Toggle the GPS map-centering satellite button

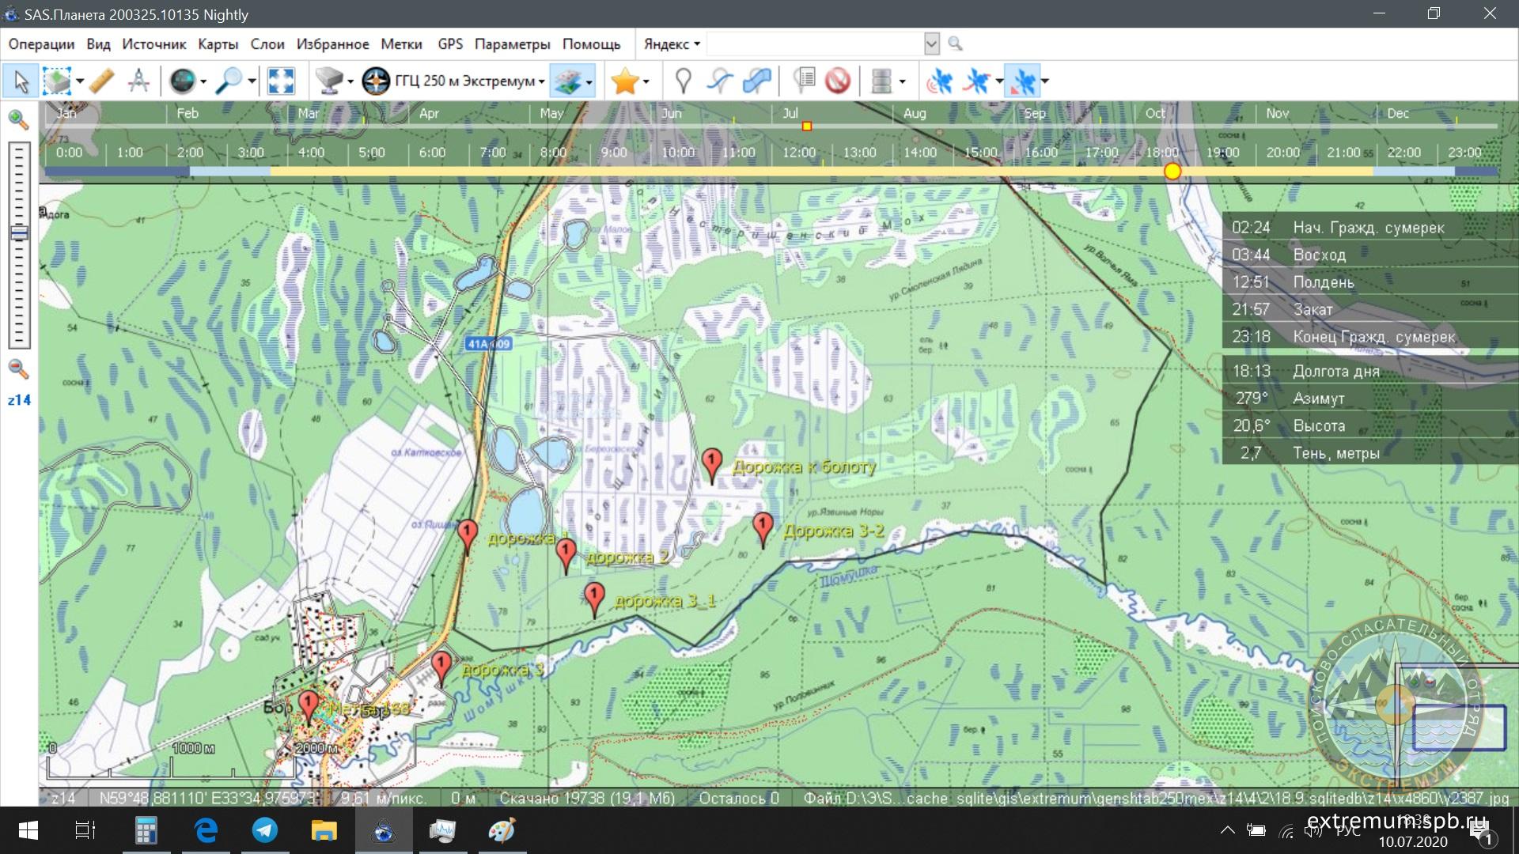click(x=1023, y=81)
